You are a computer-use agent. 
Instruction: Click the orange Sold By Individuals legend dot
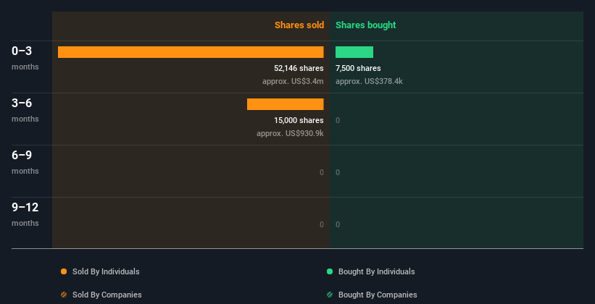(x=64, y=271)
